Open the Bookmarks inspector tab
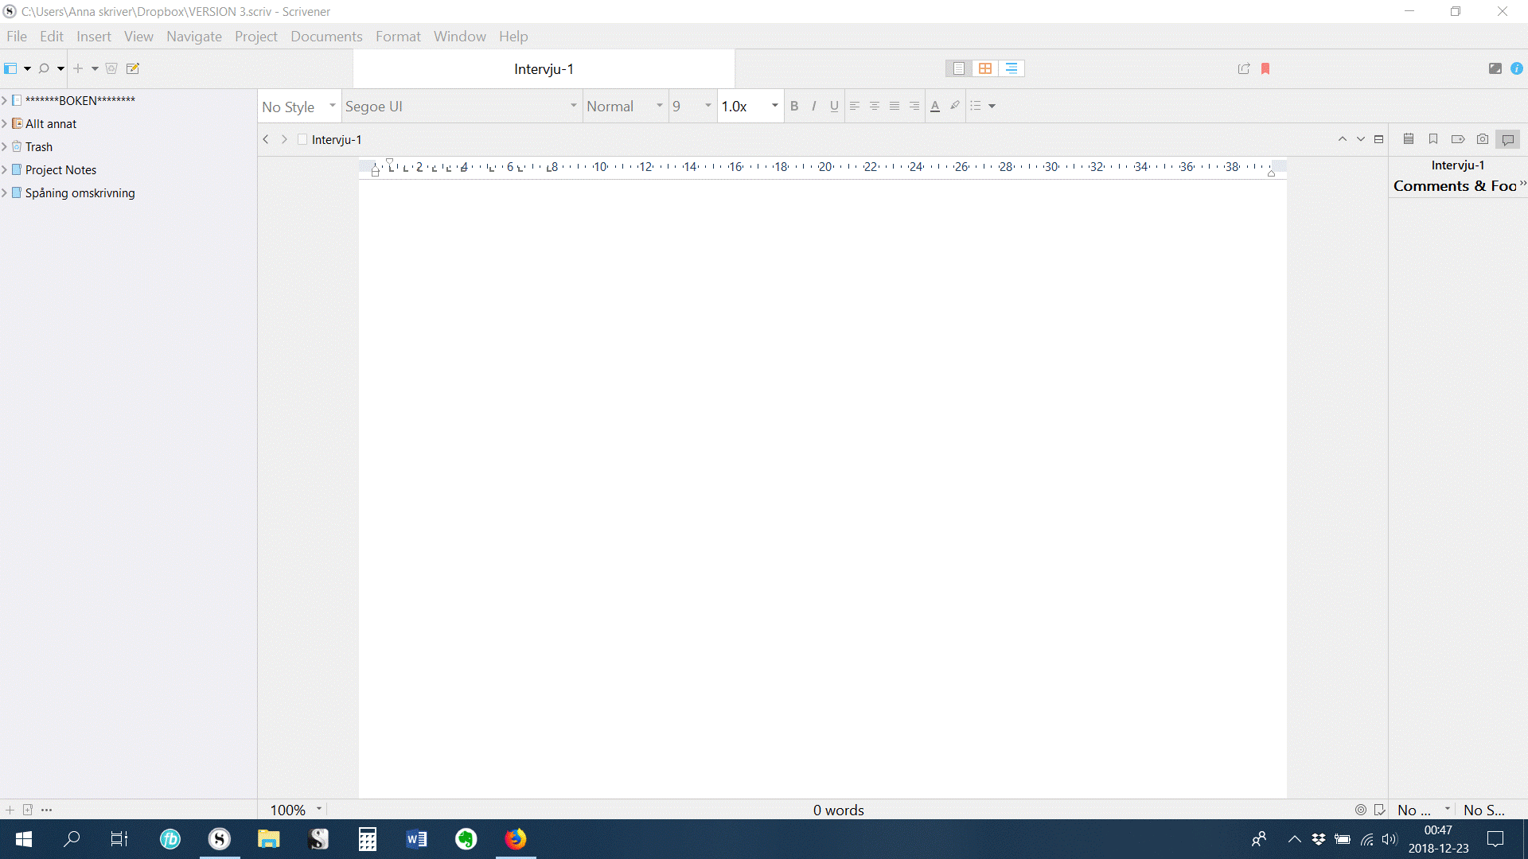 [x=1433, y=139]
